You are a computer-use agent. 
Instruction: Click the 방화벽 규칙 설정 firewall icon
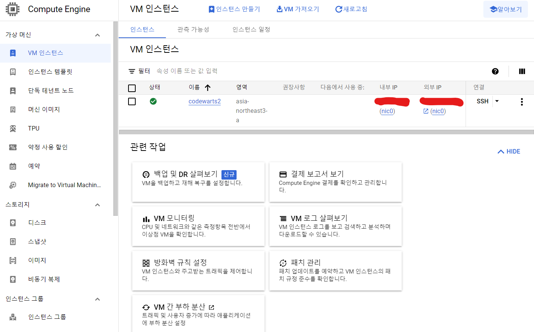pyautogui.click(x=146, y=263)
